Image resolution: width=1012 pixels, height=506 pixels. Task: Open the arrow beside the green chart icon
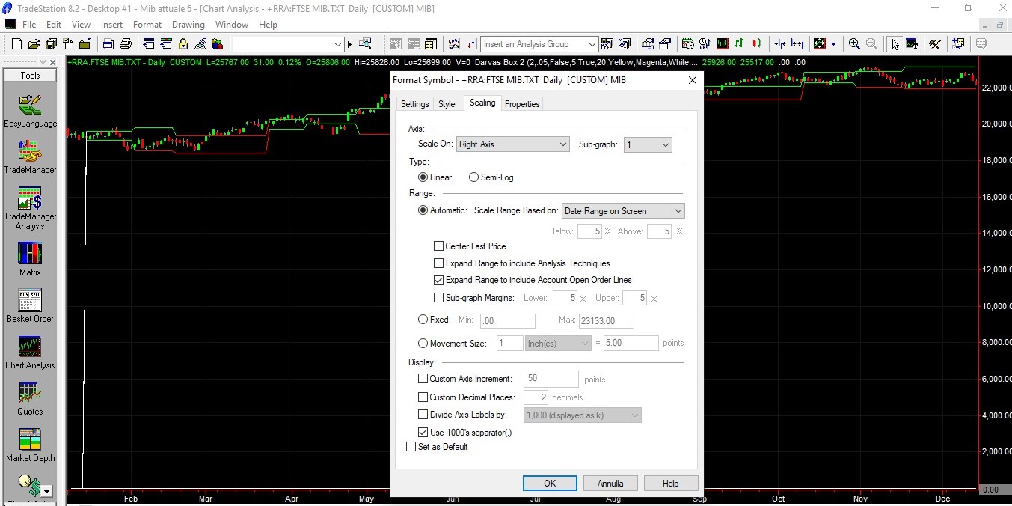[x=834, y=44]
